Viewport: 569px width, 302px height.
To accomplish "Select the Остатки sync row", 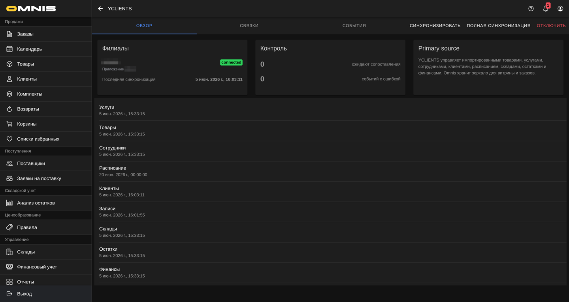I will 330,252.
